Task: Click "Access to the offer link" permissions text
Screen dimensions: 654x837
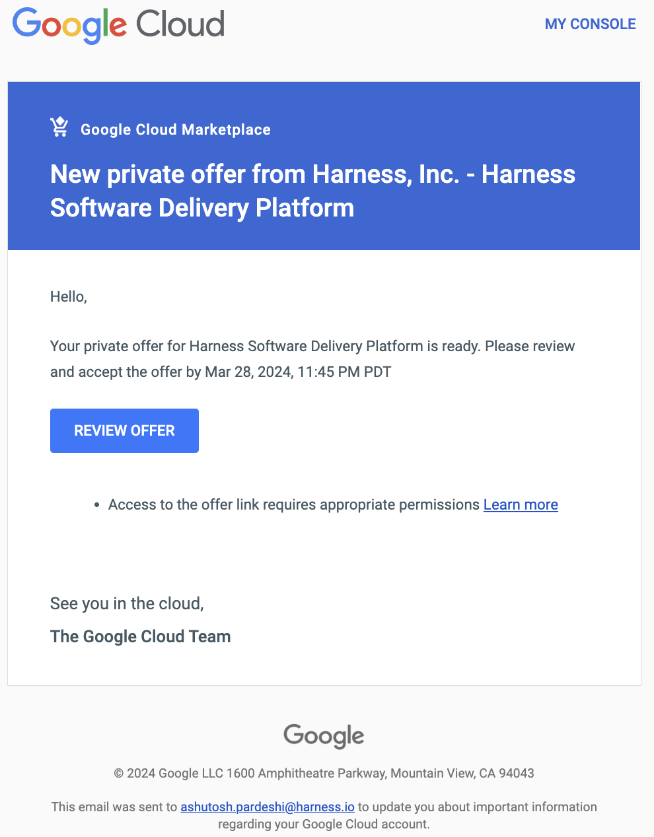Action: (293, 505)
